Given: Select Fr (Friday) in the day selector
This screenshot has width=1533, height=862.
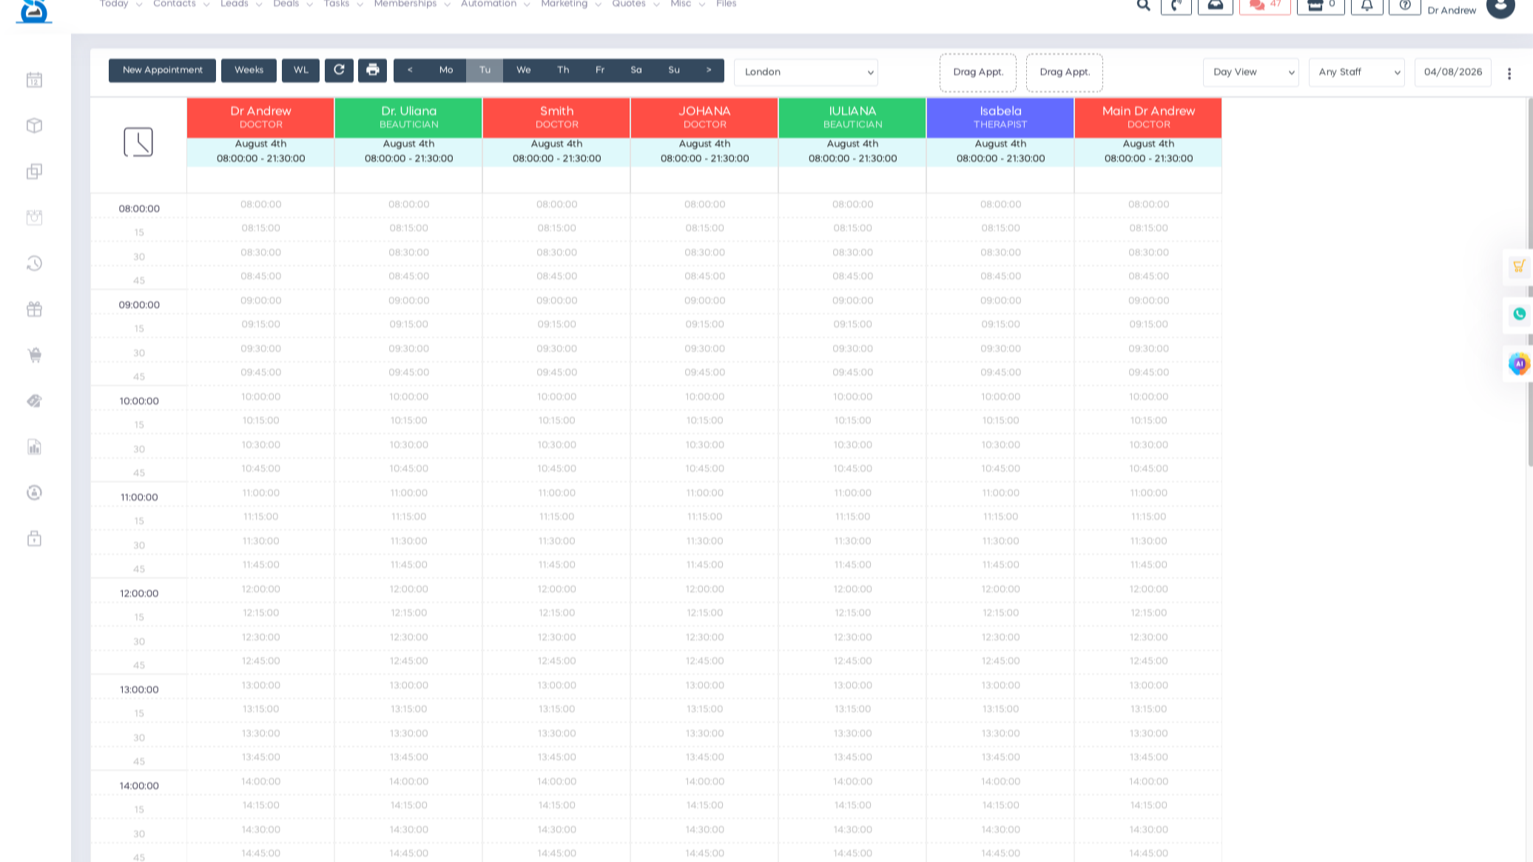Looking at the screenshot, I should point(600,70).
